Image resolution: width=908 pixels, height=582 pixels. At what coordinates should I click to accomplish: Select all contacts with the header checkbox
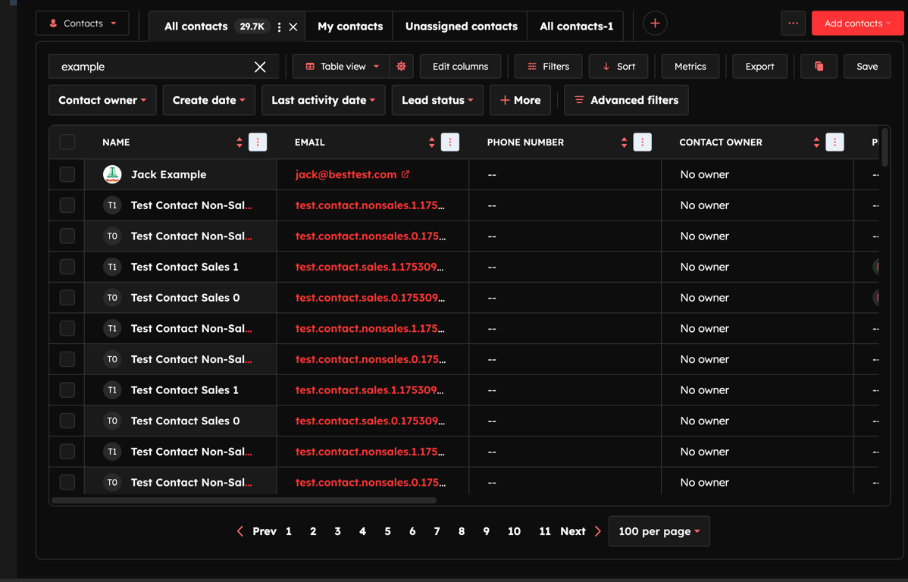(x=67, y=142)
